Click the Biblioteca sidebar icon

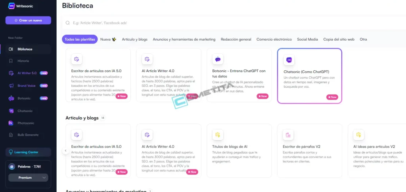[11, 49]
